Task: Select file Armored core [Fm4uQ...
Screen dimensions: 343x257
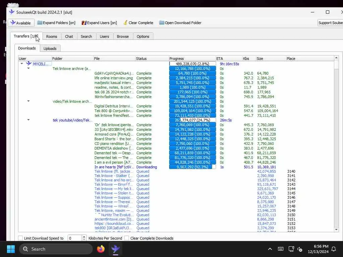Action: pos(114,134)
